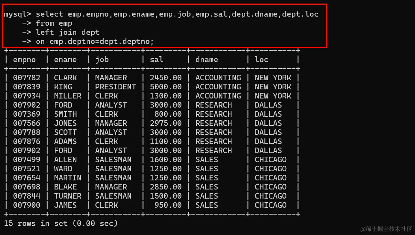This screenshot has height=235, width=415.
Task: Click the KING employee name
Action: coord(63,87)
